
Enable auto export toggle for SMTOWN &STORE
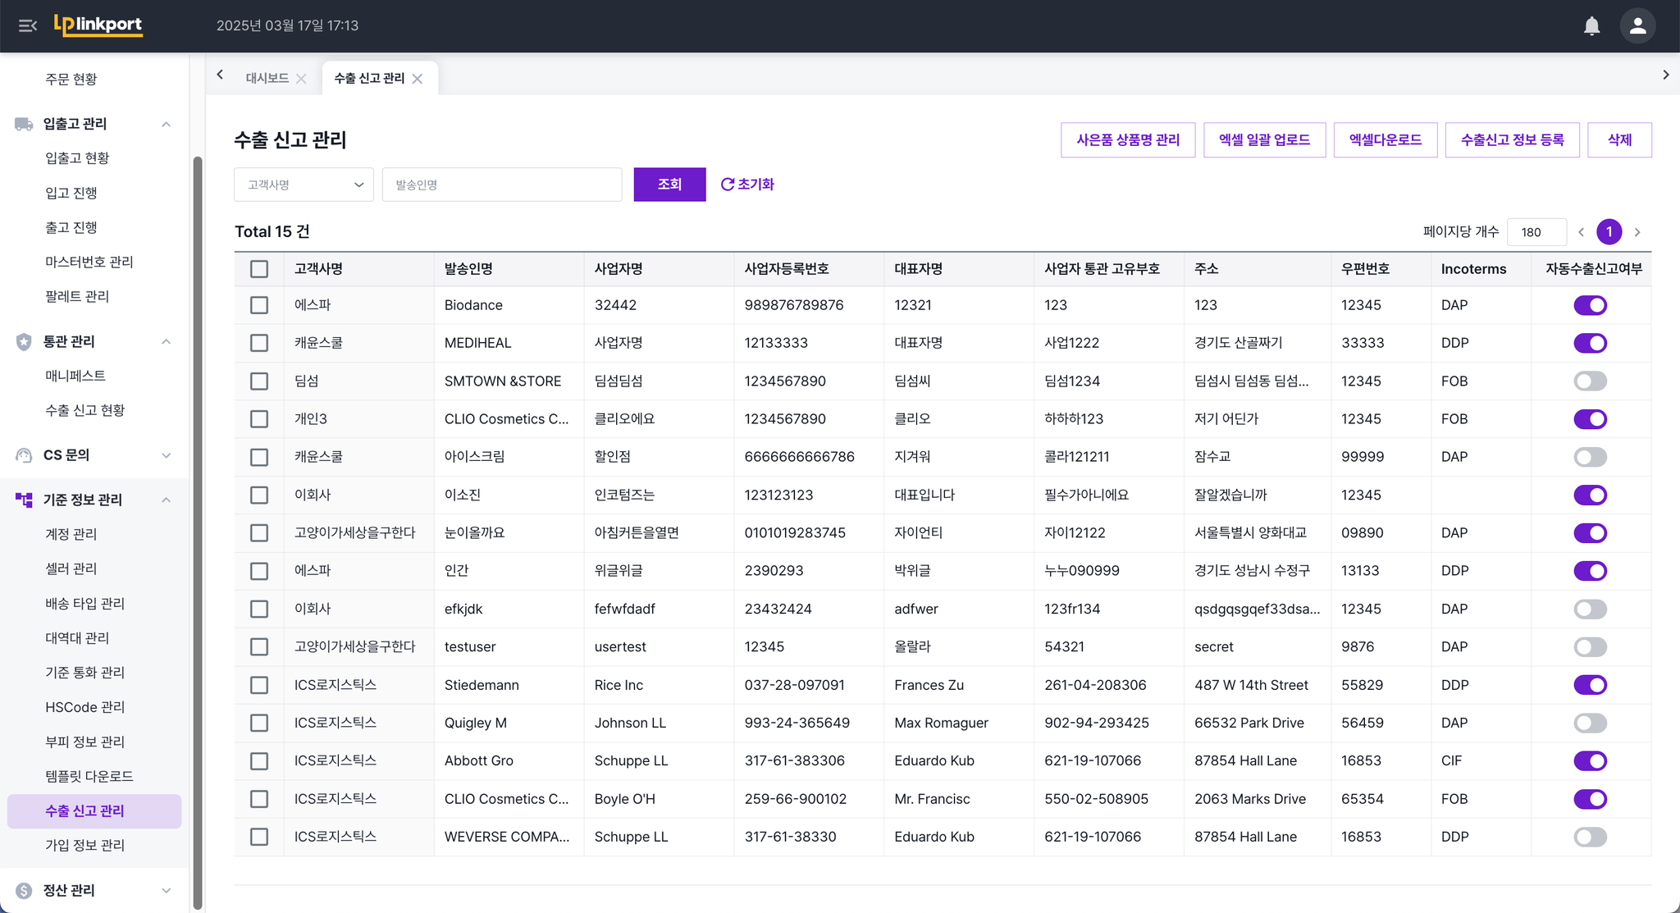(x=1590, y=381)
